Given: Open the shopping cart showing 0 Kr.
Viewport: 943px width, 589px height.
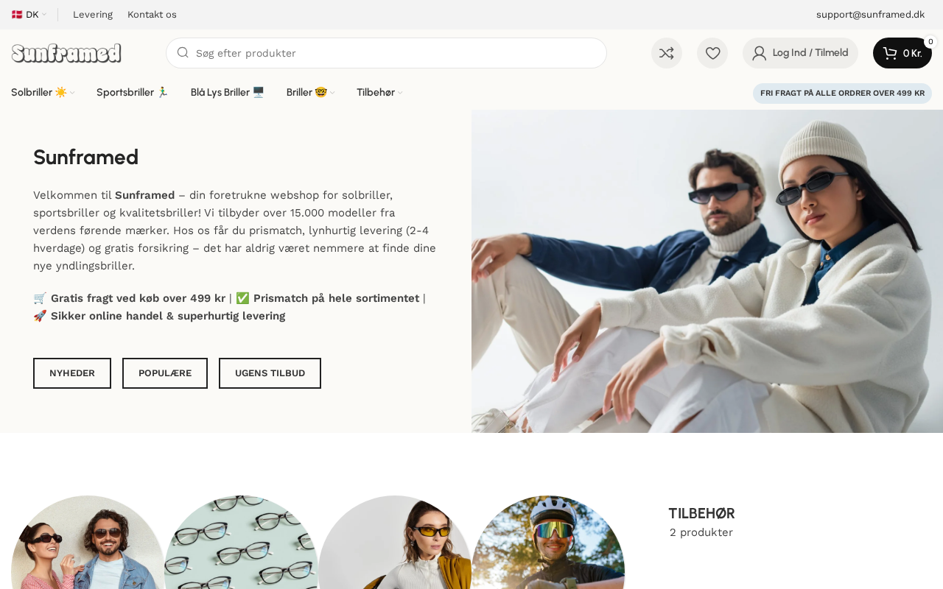Looking at the screenshot, I should coord(902,53).
